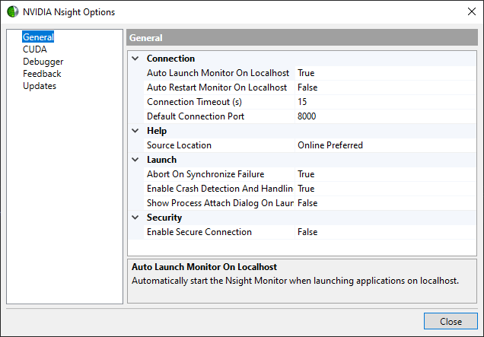This screenshot has height=337, width=484.
Task: Select Show Process Attach Dialog property
Action: point(220,203)
